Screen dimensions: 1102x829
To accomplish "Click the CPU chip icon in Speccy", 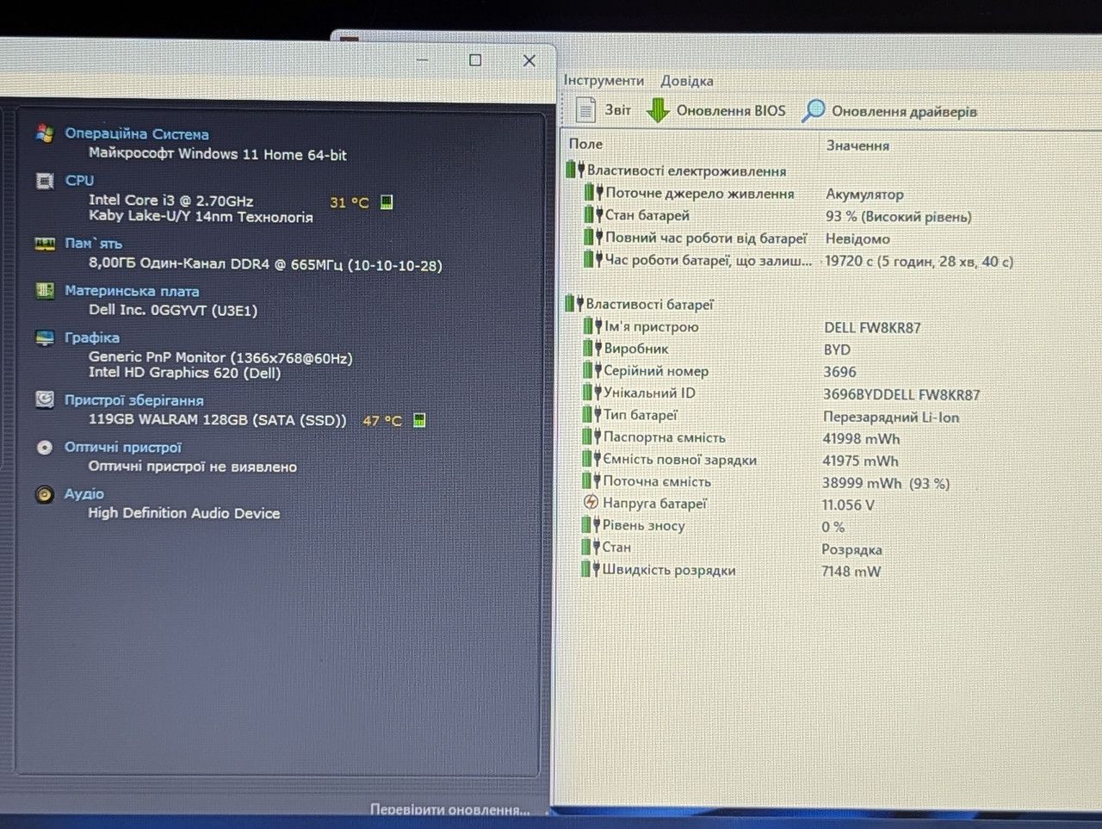I will coord(45,181).
